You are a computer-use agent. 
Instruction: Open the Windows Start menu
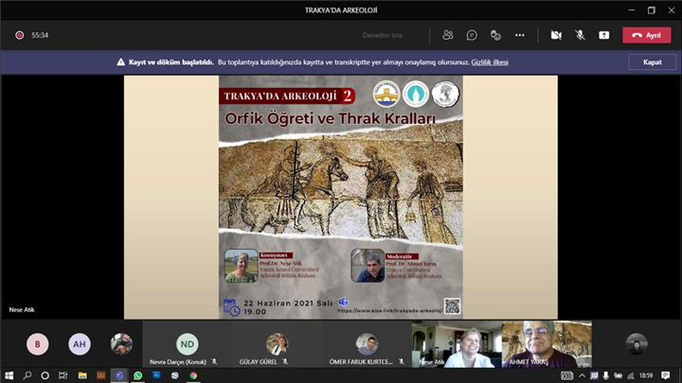point(9,375)
